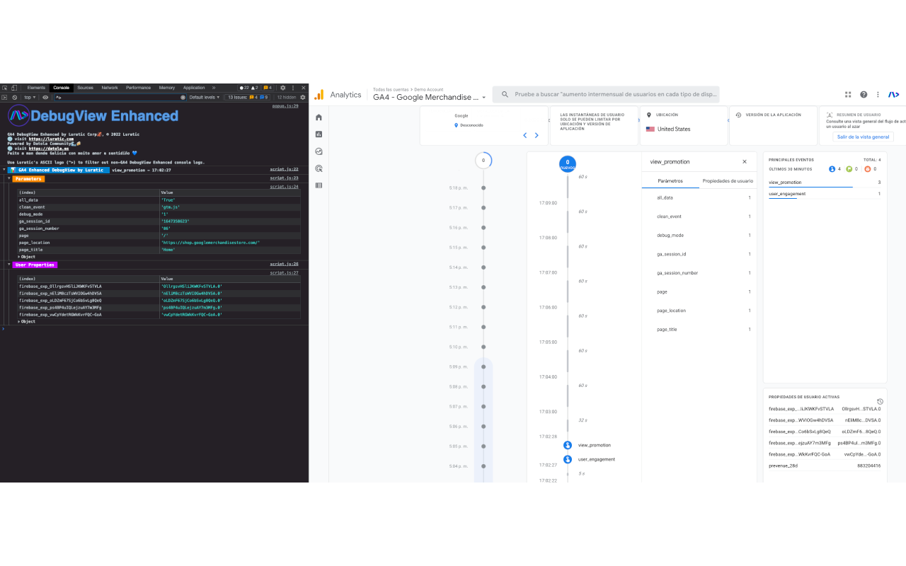Switch to the Network tab
This screenshot has width=906, height=566.
[x=110, y=88]
